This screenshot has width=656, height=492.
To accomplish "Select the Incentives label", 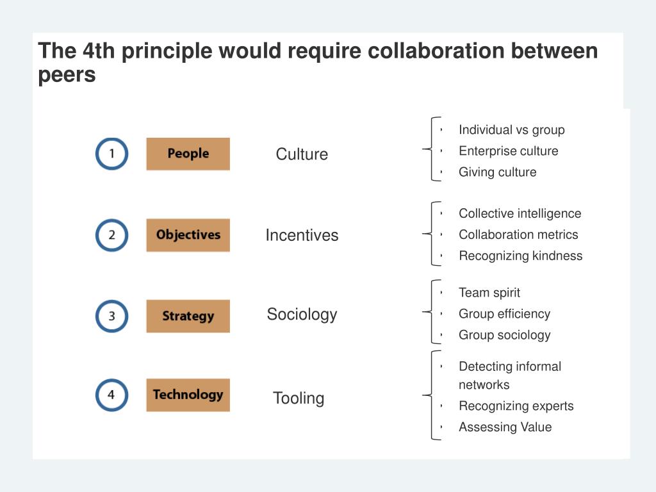I will [x=302, y=235].
